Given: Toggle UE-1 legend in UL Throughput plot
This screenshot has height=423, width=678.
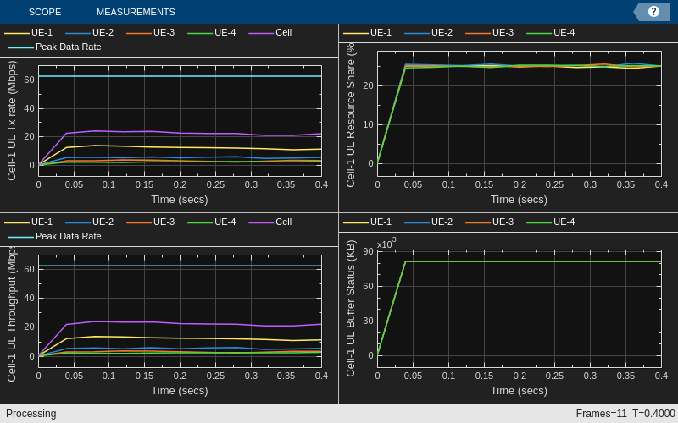Looking at the screenshot, I should (29, 222).
